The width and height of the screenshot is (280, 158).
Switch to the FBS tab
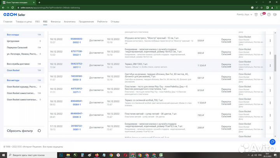(45, 21)
